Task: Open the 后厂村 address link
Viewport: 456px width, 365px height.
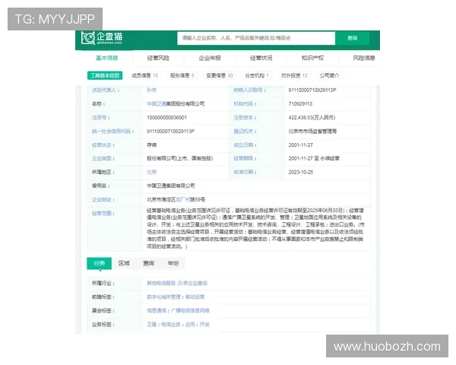Action: (183, 200)
